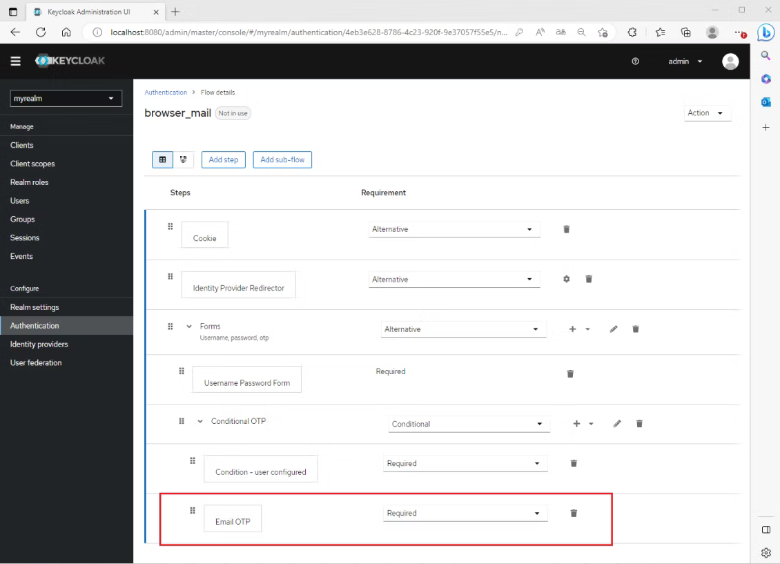Open the help question mark icon
Viewport: 780px width, 564px height.
click(635, 61)
